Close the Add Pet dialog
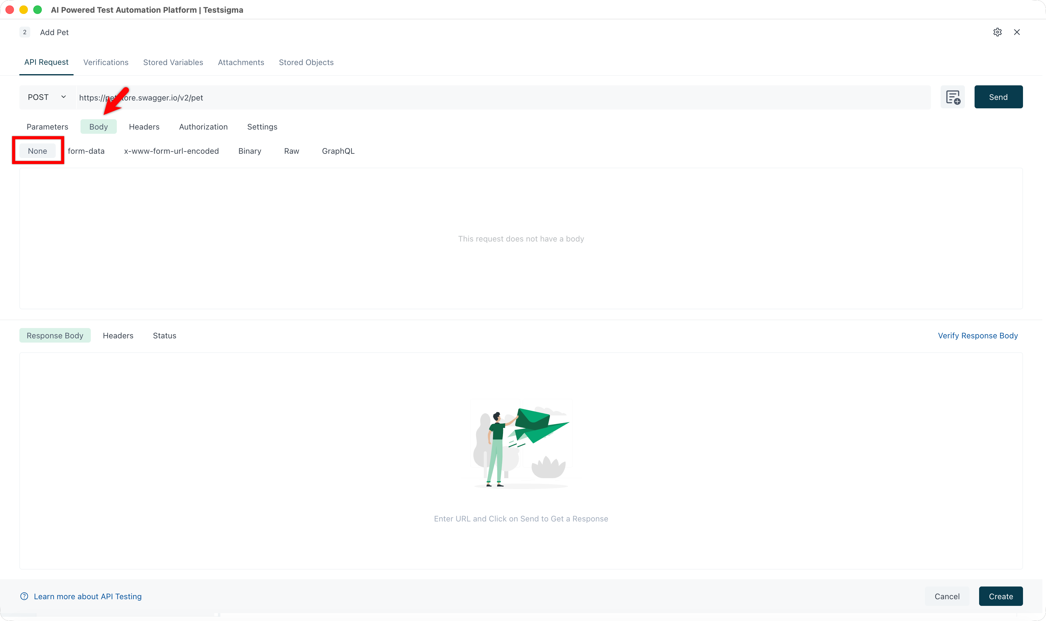 [x=1017, y=32]
